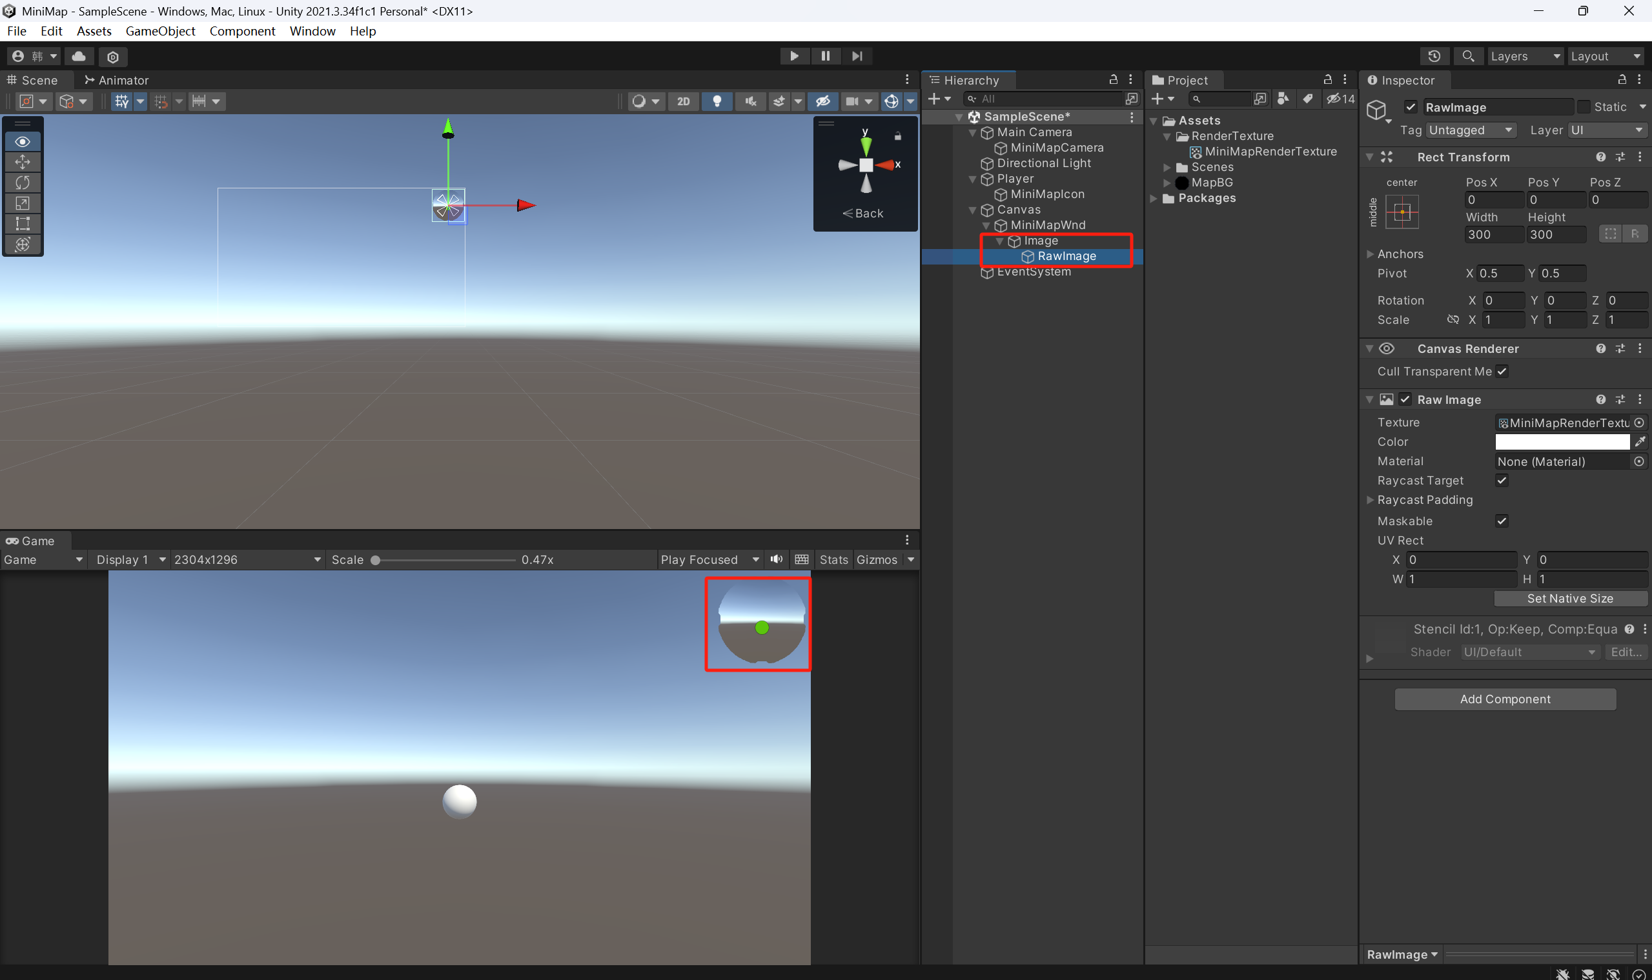Image resolution: width=1652 pixels, height=980 pixels.
Task: Expand the Scenes folder in Project
Action: pos(1167,167)
